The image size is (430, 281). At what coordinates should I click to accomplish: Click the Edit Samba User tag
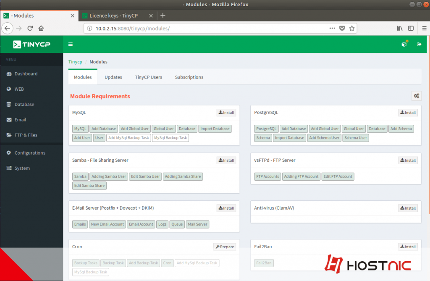[x=145, y=176]
